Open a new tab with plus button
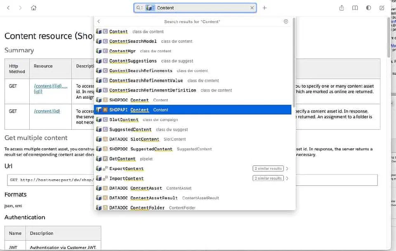396x251 pixels. tap(264, 8)
